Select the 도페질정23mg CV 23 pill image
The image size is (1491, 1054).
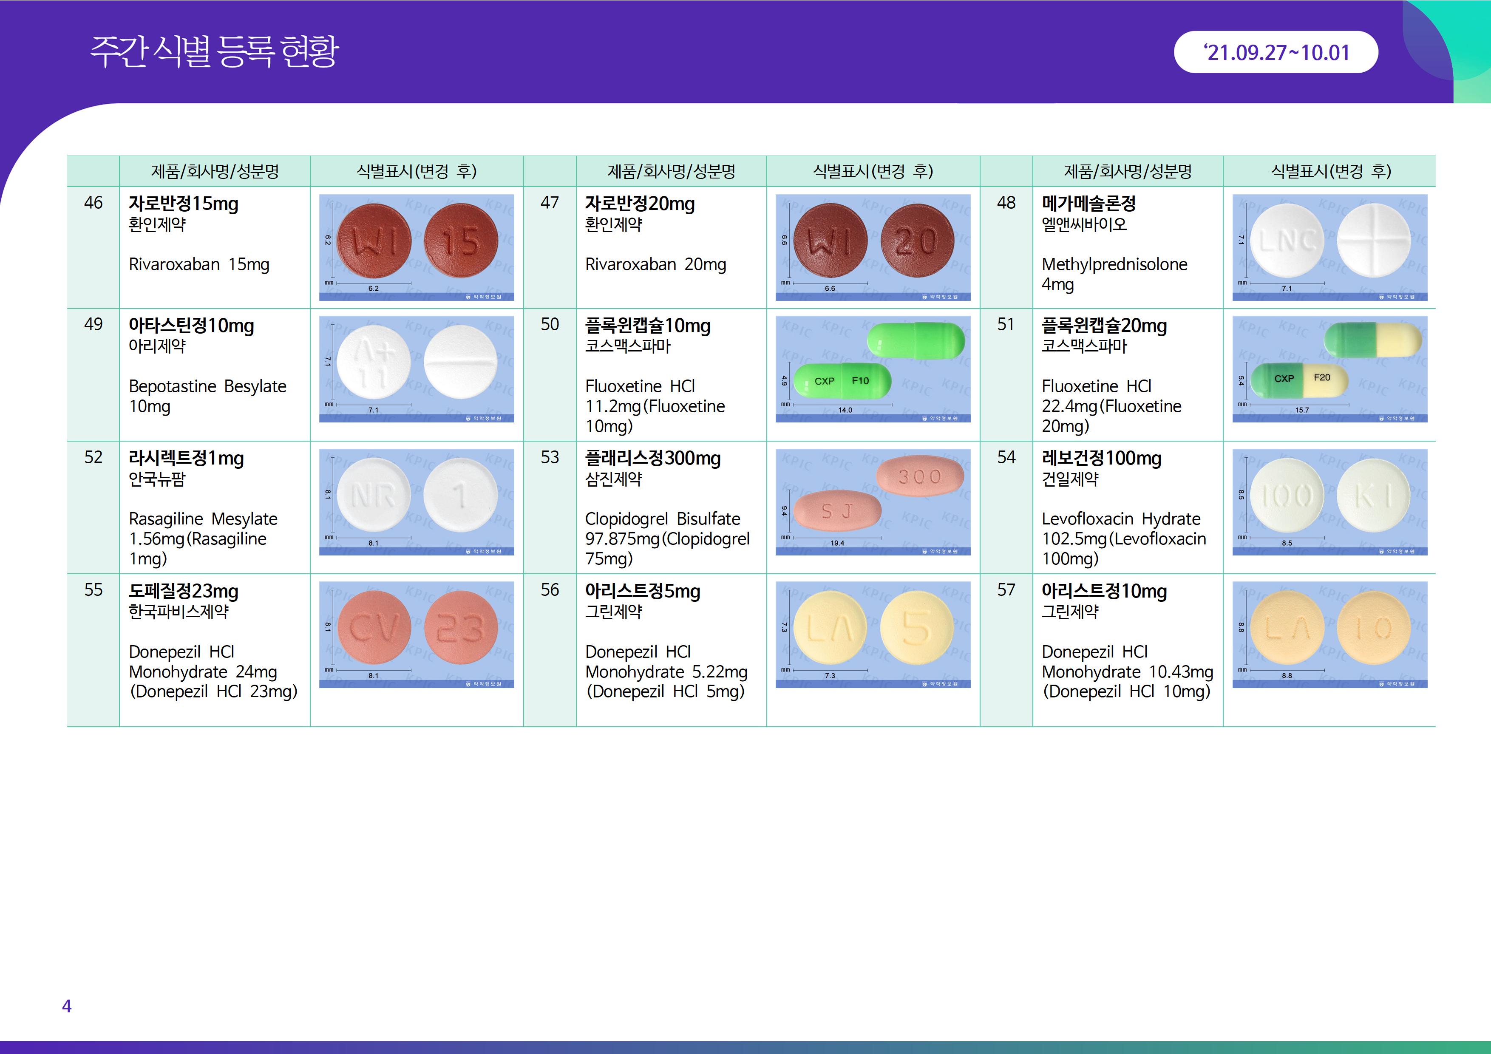tap(416, 634)
